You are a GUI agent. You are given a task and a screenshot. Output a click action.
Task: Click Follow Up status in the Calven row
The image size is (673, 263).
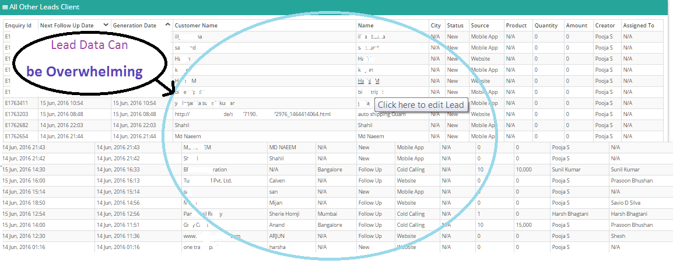point(370,181)
